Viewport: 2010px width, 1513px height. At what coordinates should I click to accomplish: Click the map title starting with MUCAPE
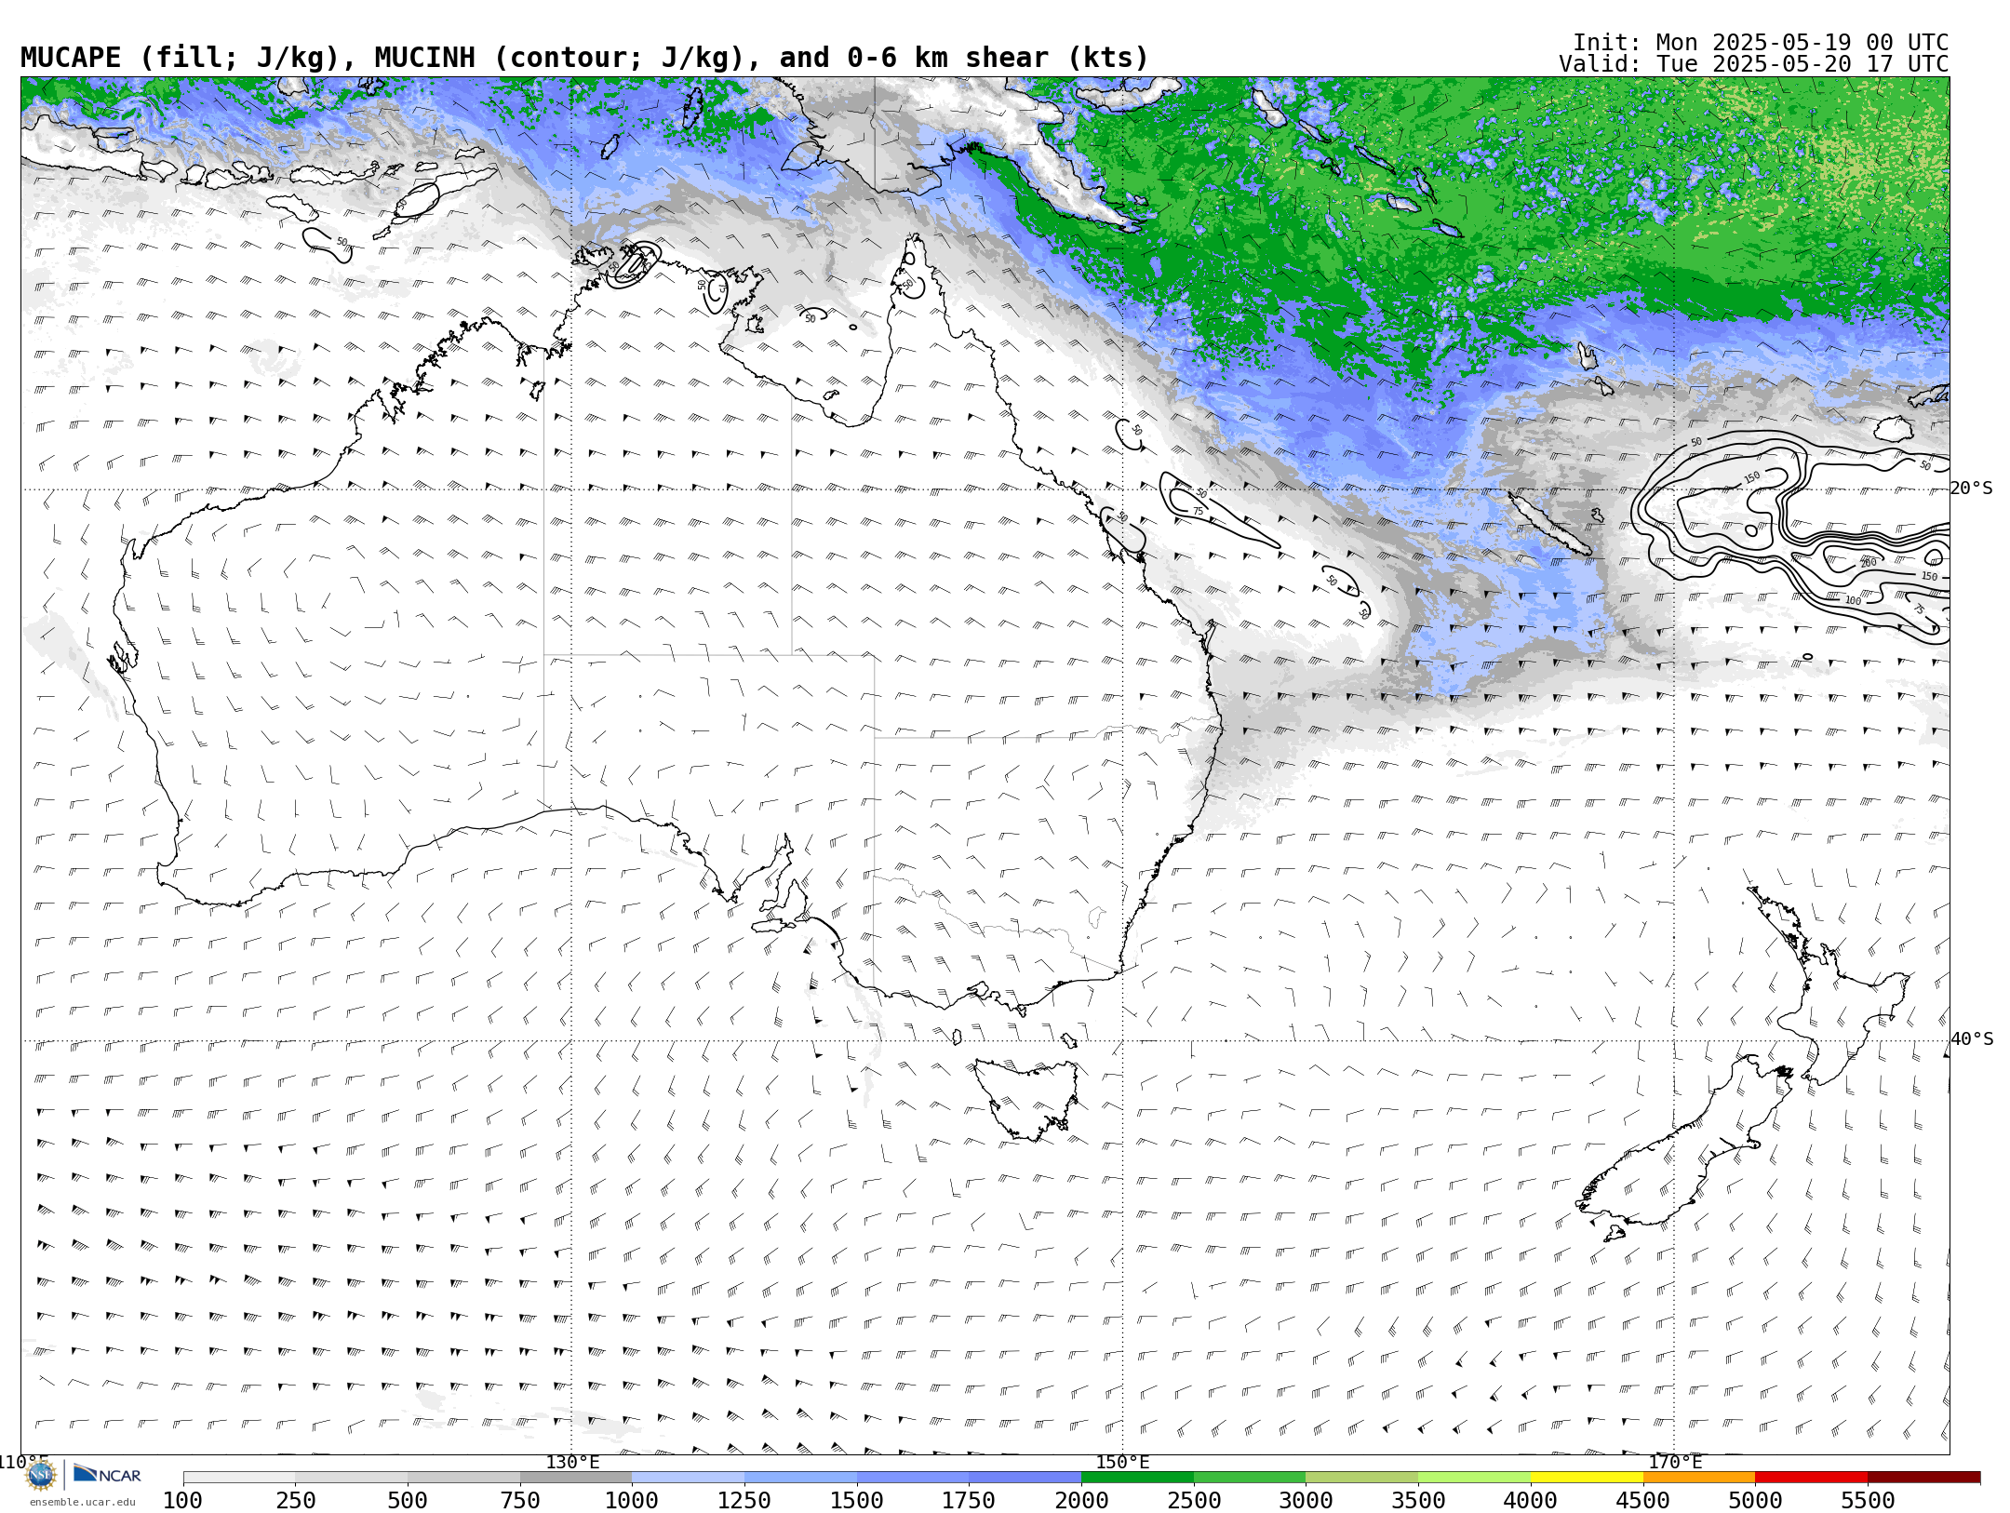584,58
